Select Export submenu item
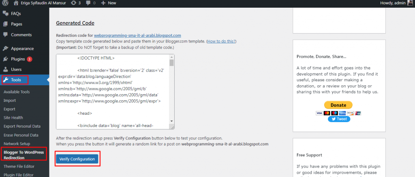Viewport: 415px width, 177px height. [x=10, y=109]
